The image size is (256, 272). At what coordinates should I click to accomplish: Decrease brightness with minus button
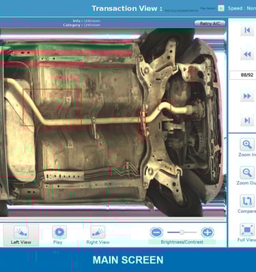point(156,232)
